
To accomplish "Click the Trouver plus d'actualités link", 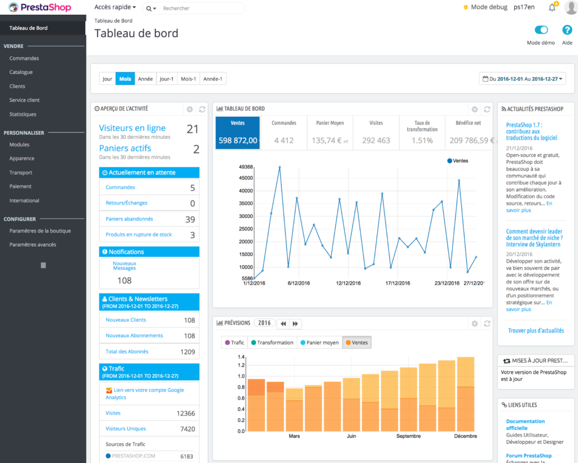I will coord(536,331).
